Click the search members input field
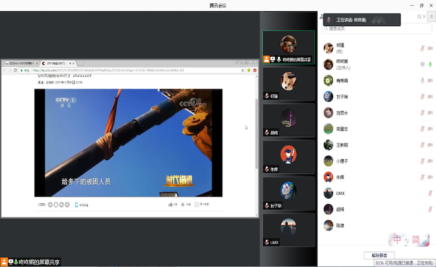Viewport: 436px width, 267px height. click(377, 29)
